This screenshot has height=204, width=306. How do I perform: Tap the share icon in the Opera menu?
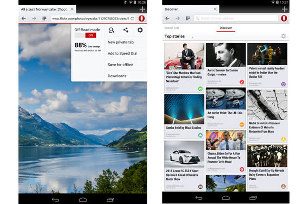126,30
